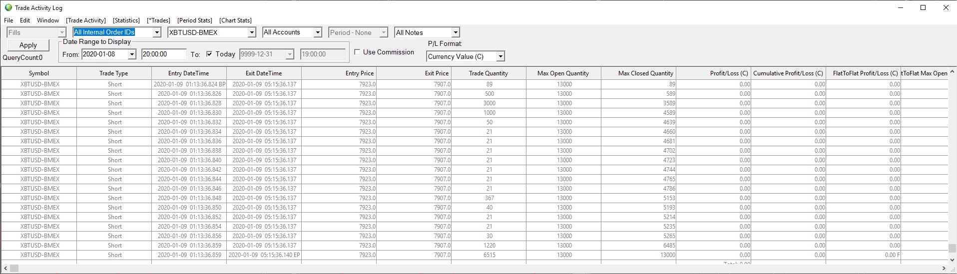Click the Trade Activity Log app icon
Image resolution: width=957 pixels, height=274 pixels.
point(8,7)
